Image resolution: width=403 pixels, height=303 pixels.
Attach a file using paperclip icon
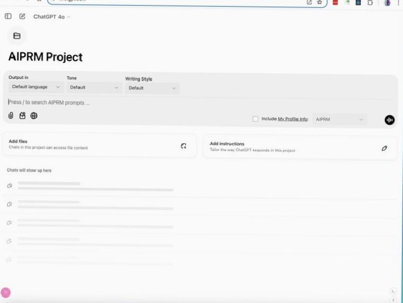point(11,115)
